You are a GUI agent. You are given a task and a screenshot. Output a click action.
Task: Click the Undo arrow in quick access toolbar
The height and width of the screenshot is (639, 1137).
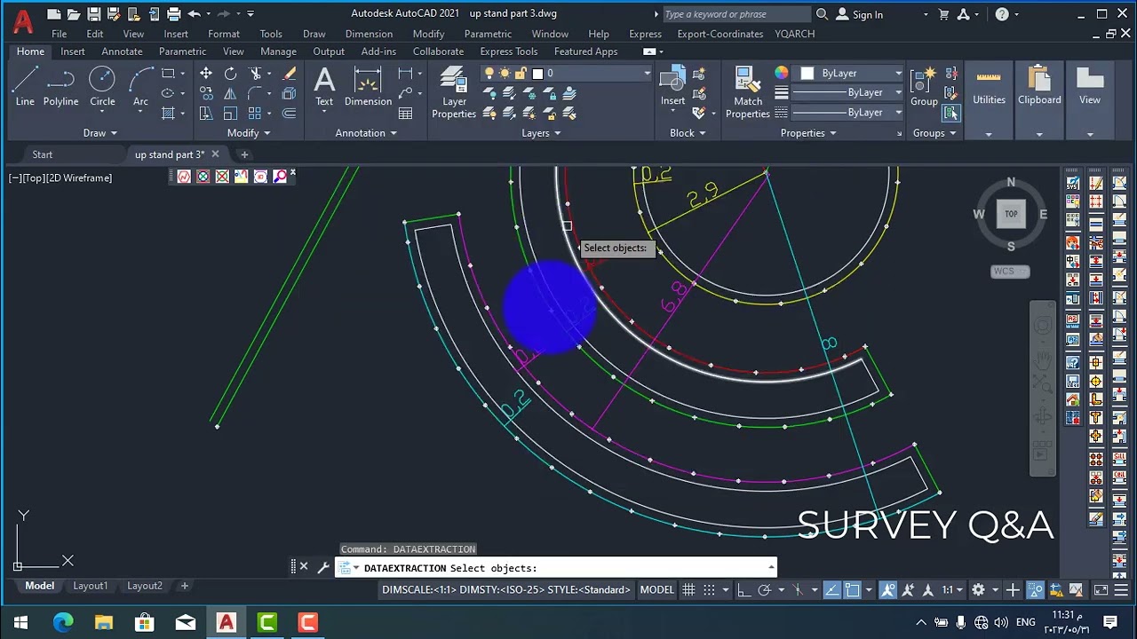coord(194,14)
